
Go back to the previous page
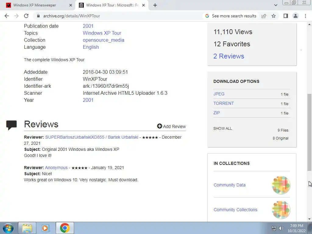click(7, 16)
